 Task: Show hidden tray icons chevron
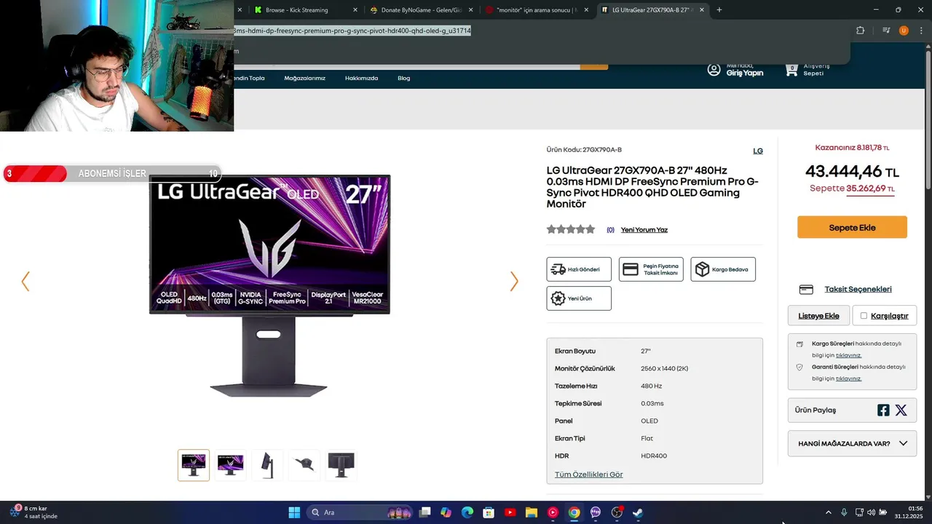(x=828, y=512)
